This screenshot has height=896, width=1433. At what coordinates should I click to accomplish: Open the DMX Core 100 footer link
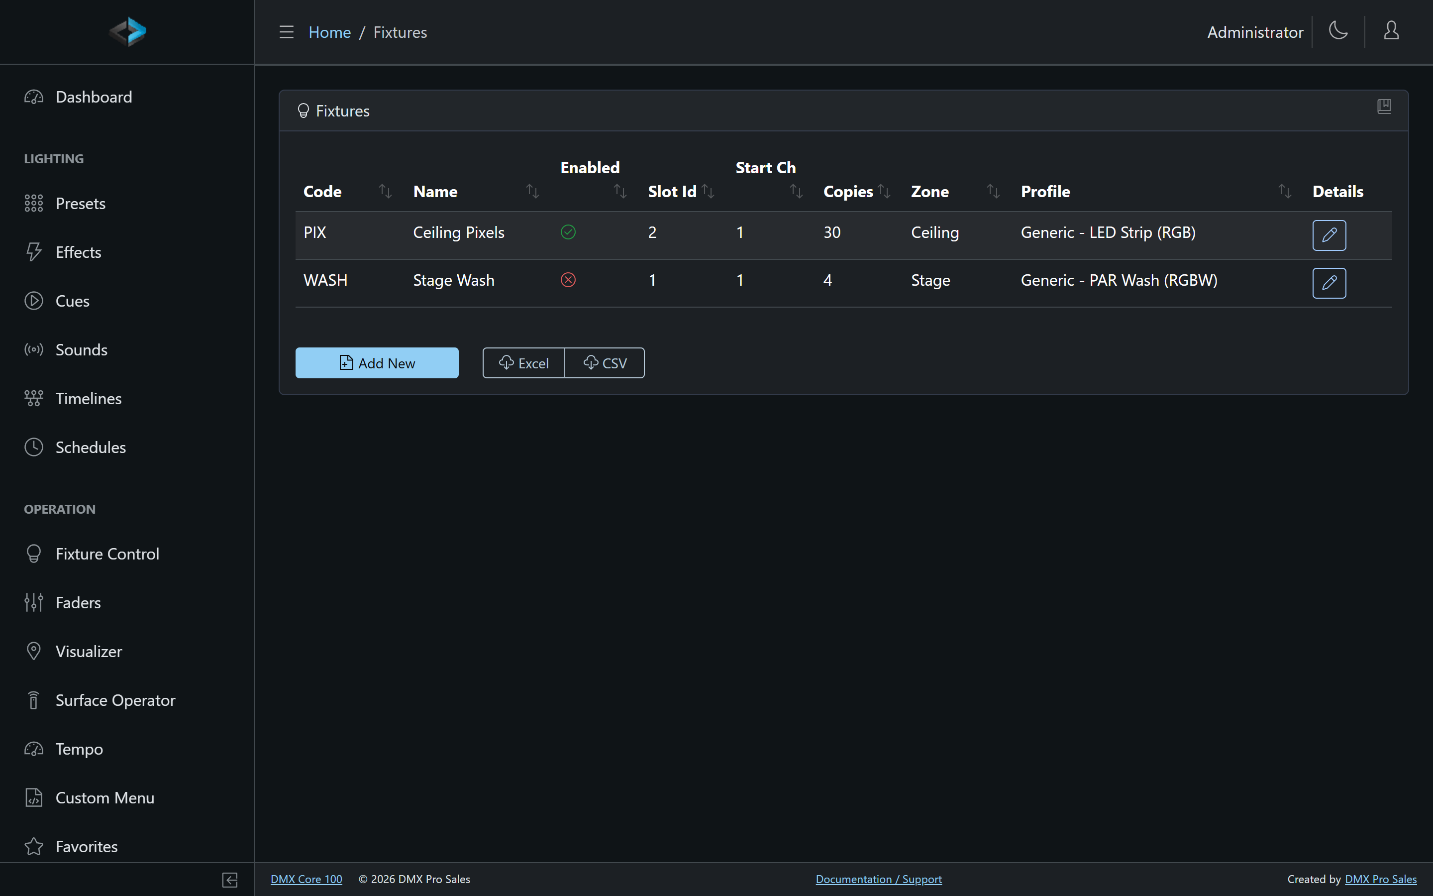[306, 880]
